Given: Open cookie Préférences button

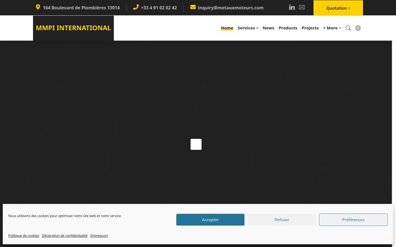Looking at the screenshot, I should 353,220.
